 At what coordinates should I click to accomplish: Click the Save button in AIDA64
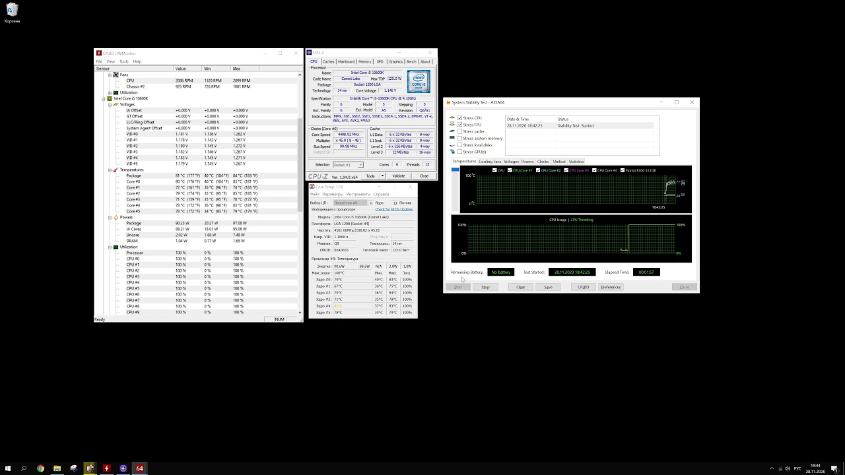[x=548, y=287]
